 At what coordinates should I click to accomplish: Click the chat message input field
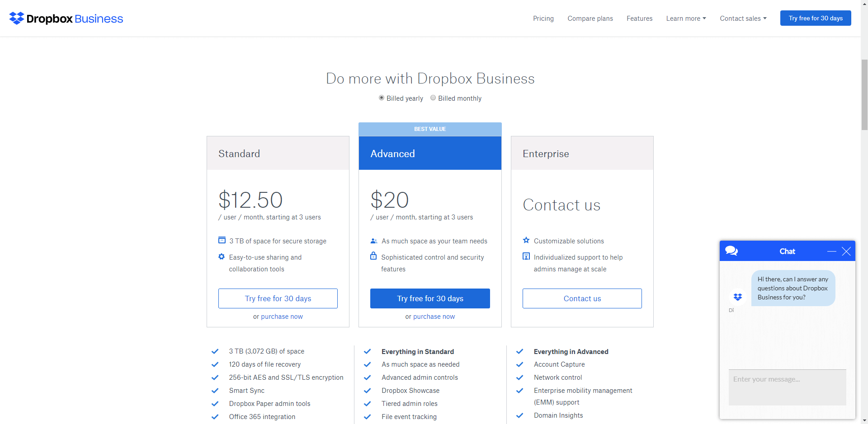[787, 387]
